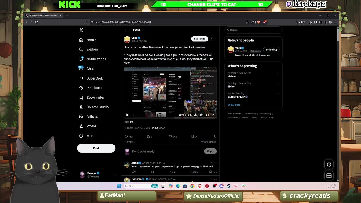Click Brave Shields lion icon
The width and height of the screenshot is (361, 203).
259,22
